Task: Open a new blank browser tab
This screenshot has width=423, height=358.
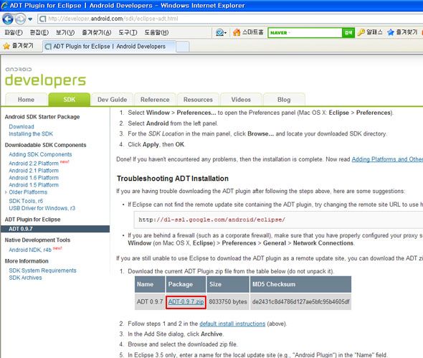Action: [183, 47]
